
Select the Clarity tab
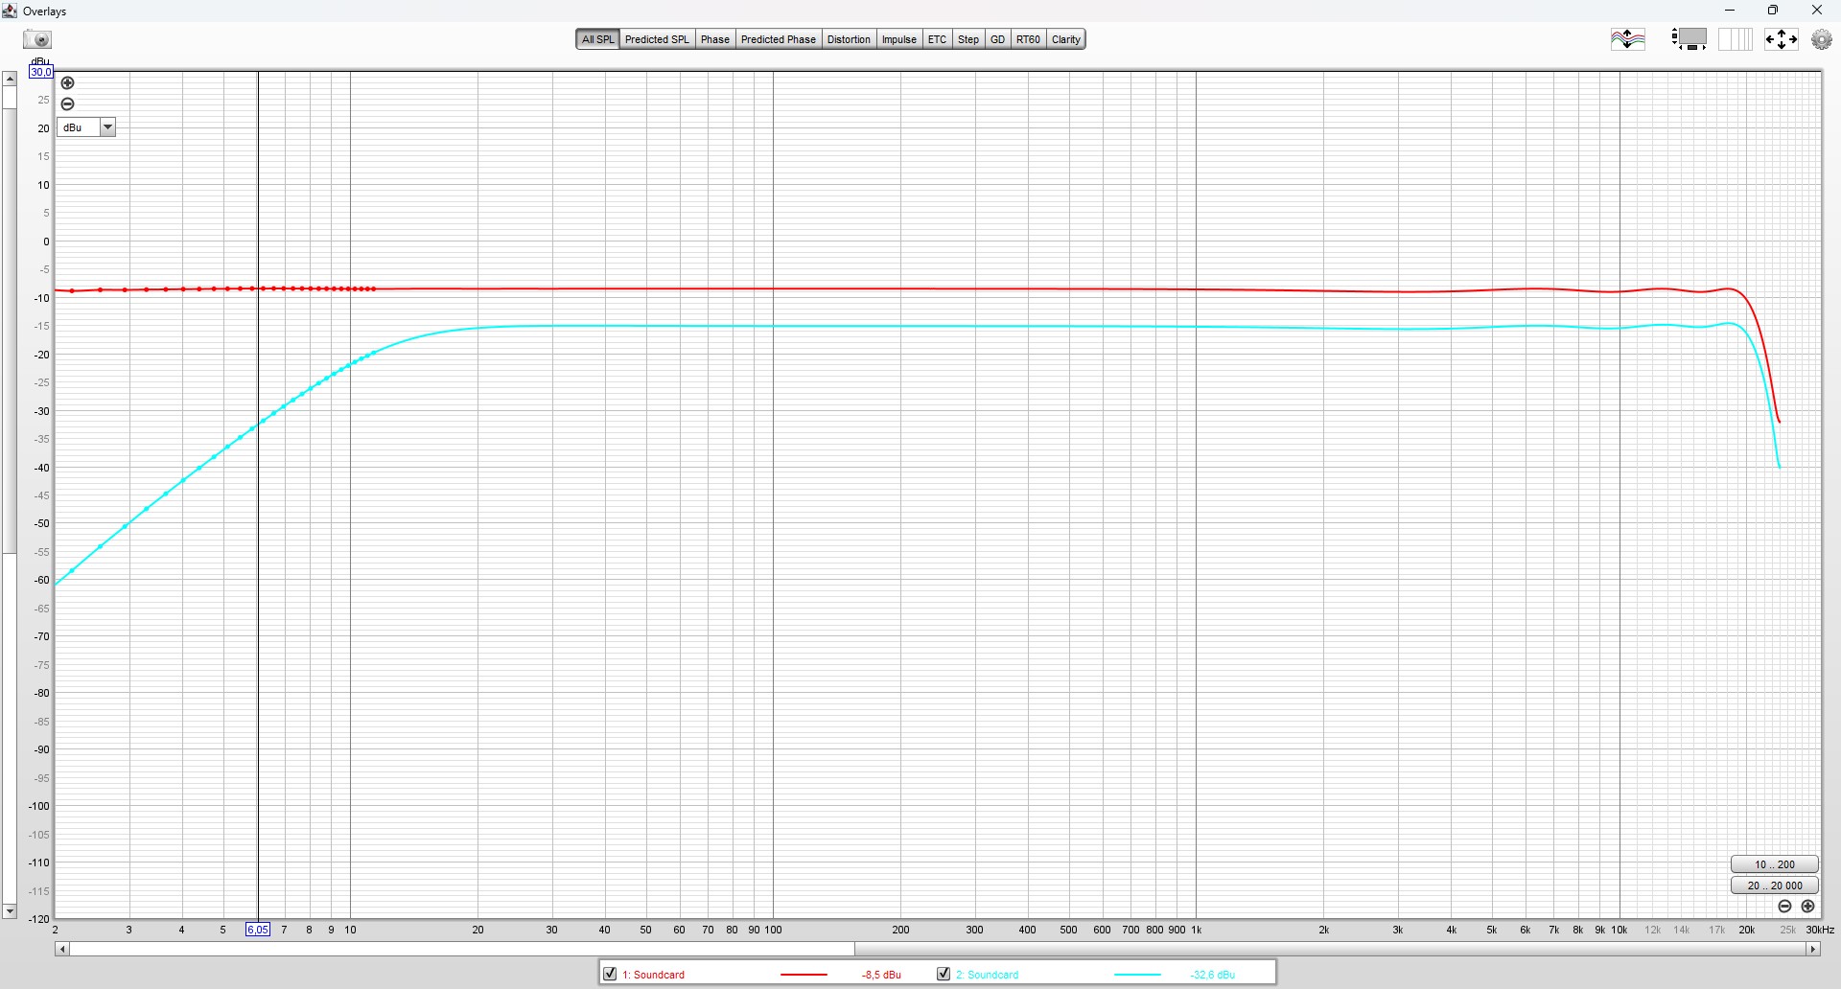coord(1065,39)
